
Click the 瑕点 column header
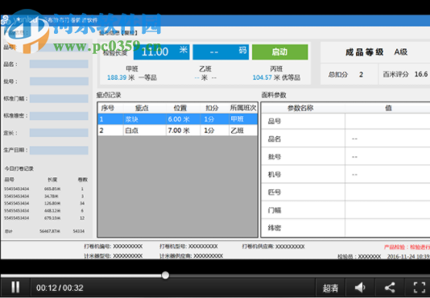142,108
